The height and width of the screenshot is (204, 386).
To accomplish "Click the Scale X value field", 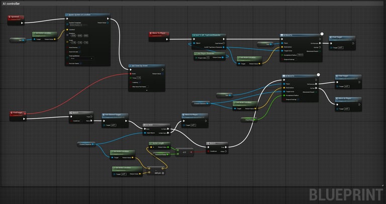I will pyautogui.click(x=74, y=43).
